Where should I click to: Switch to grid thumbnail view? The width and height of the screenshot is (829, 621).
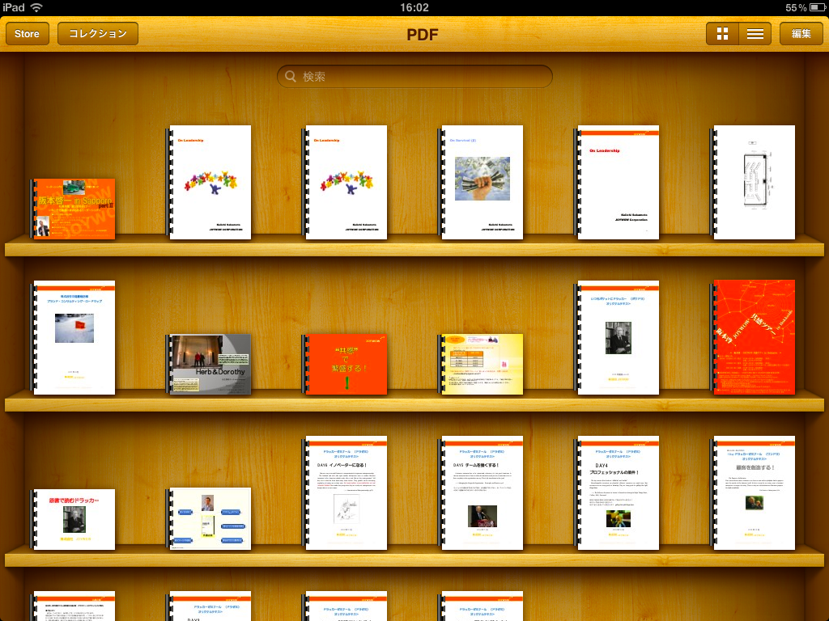click(722, 34)
